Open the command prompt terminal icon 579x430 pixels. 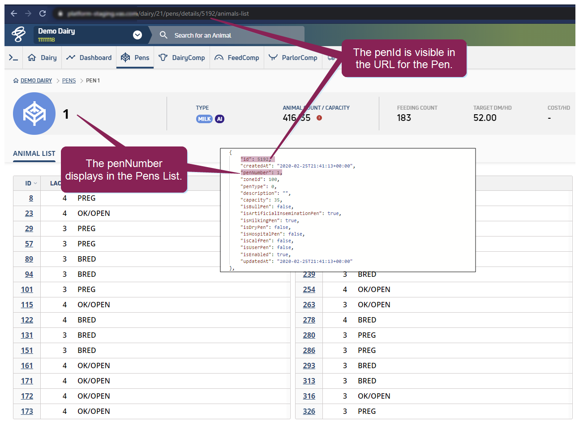(x=13, y=58)
